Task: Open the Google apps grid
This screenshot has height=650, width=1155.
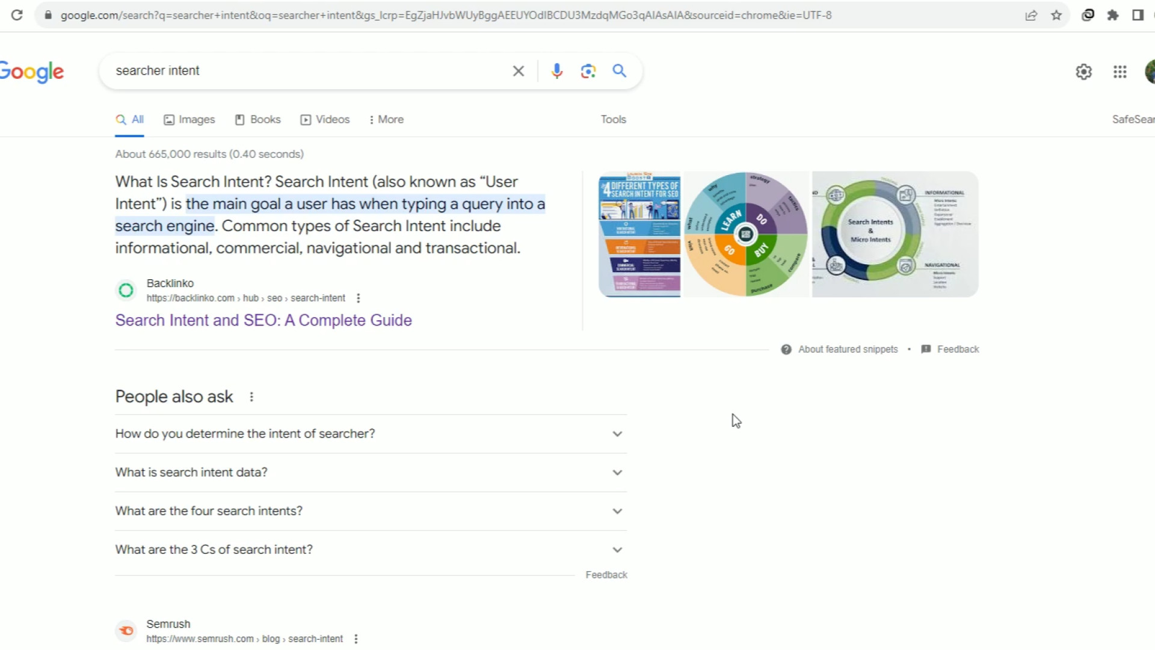Action: pos(1120,72)
